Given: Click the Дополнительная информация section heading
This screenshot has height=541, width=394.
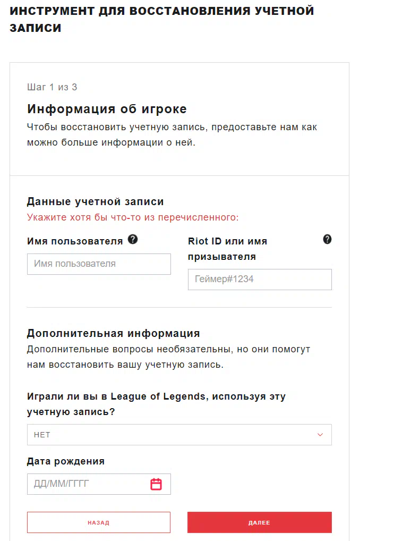Looking at the screenshot, I should 114,333.
